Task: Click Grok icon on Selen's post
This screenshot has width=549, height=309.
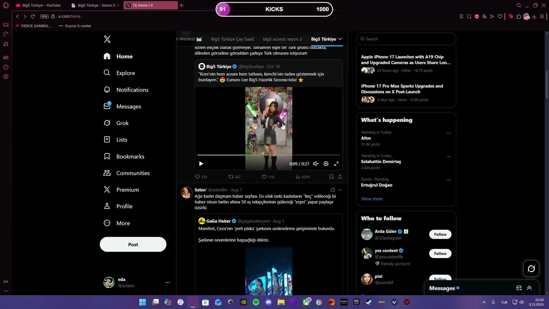Action: point(332,190)
